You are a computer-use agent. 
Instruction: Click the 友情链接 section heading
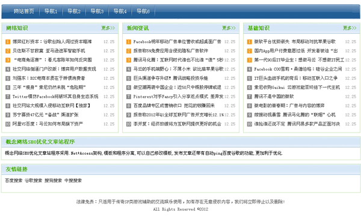coord(17,169)
